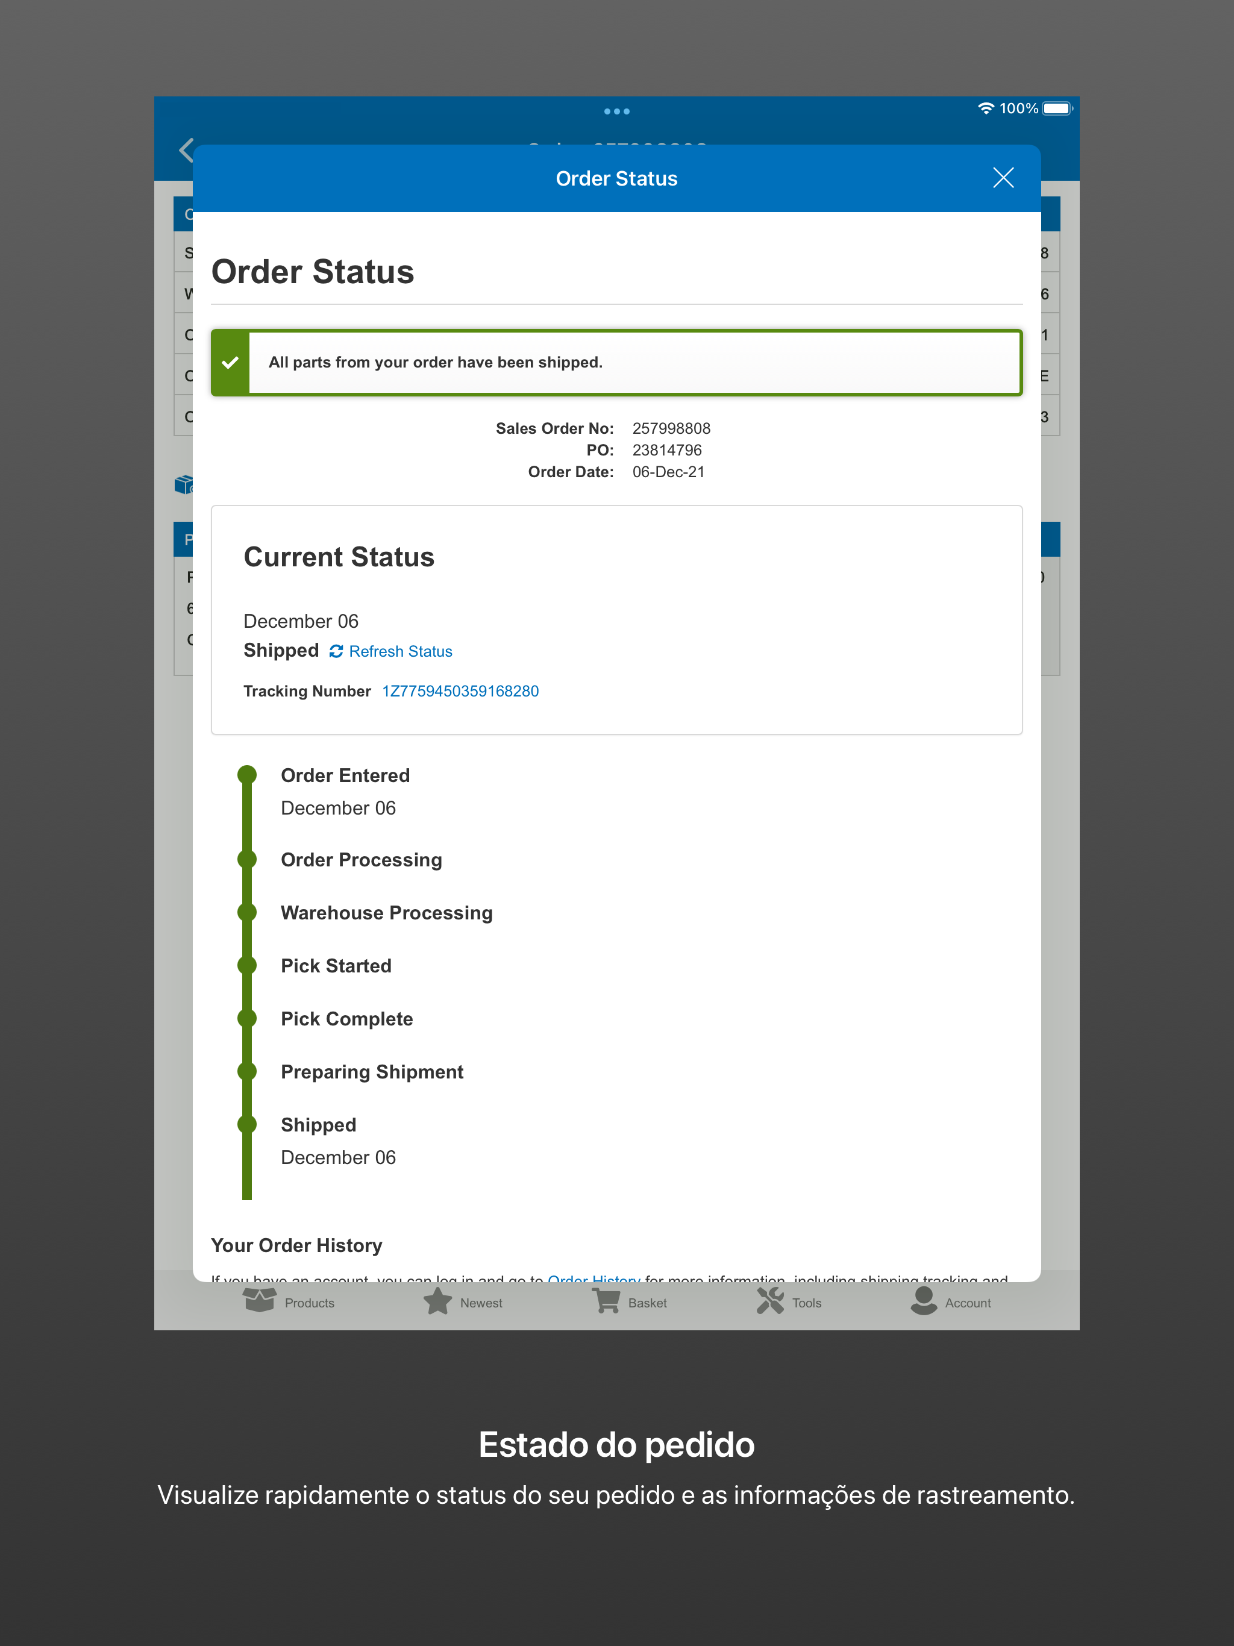Screen dimensions: 1234x1646
Task: Go back using the back chevron
Action: 186,149
